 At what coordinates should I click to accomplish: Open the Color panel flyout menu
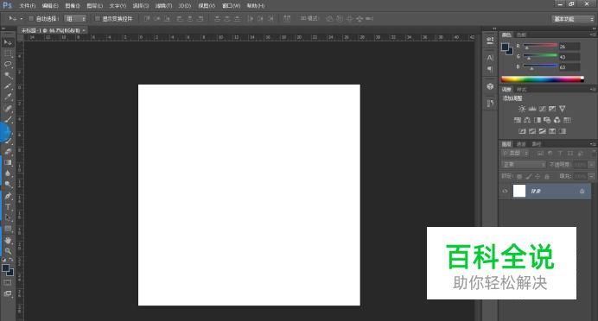pyautogui.click(x=592, y=35)
